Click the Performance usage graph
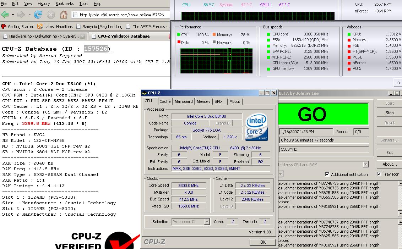Screen dimensions: 402x249 (x=216, y=61)
